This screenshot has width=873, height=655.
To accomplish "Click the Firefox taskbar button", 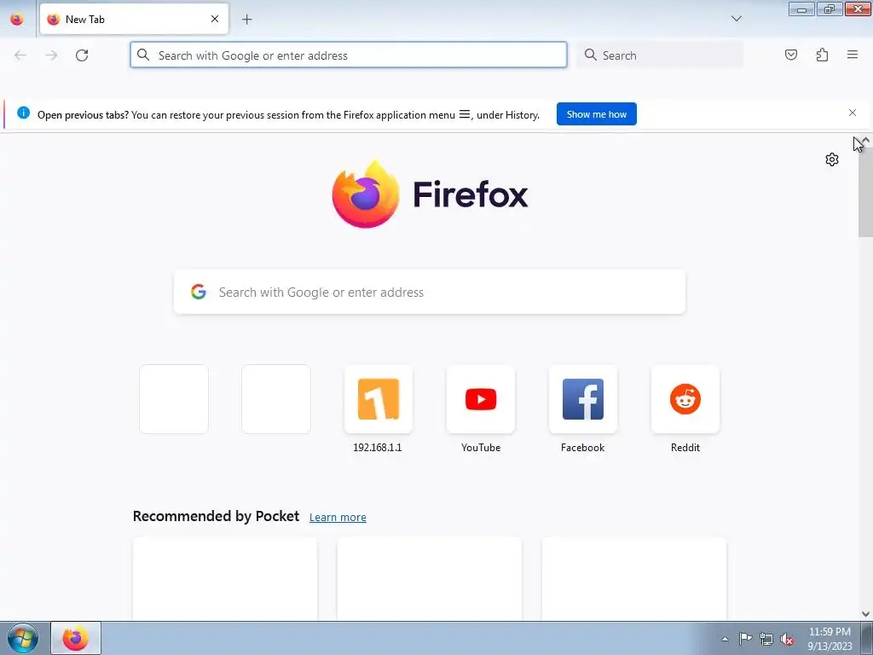I will (76, 638).
